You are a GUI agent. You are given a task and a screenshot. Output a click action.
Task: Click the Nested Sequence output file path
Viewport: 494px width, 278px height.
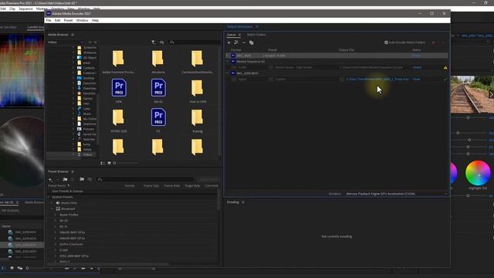tap(371, 67)
